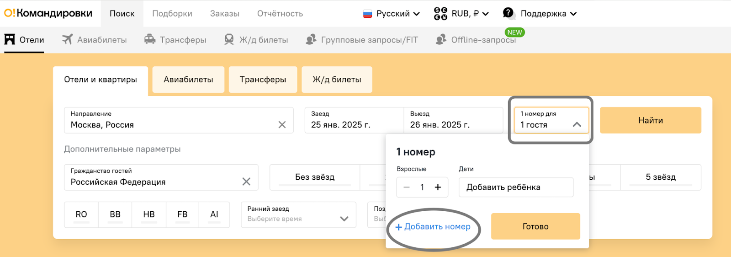The image size is (731, 257).
Task: Toggle the AI meal plan option
Action: click(x=214, y=214)
